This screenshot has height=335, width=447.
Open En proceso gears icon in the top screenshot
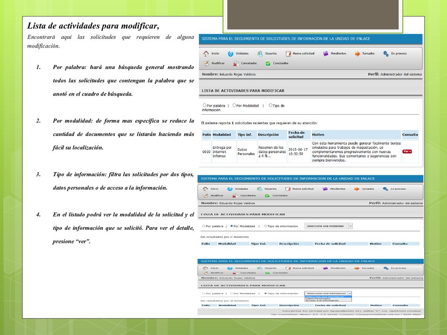386,54
